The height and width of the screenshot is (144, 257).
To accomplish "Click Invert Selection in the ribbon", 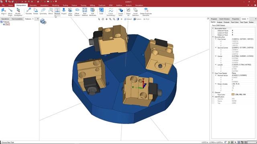I will (x=135, y=12).
